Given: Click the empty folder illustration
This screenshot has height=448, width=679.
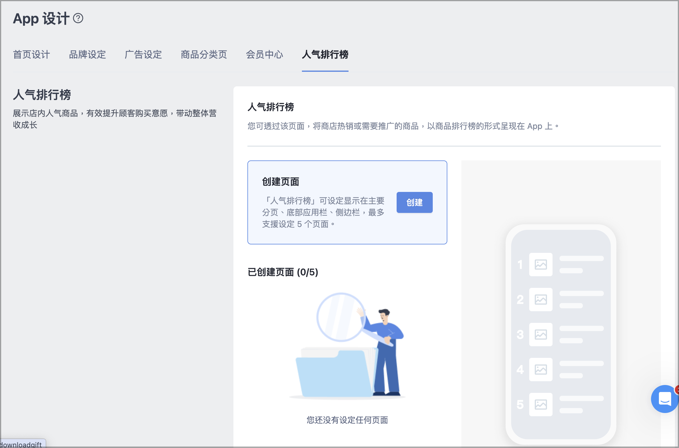Looking at the screenshot, I should [x=347, y=346].
